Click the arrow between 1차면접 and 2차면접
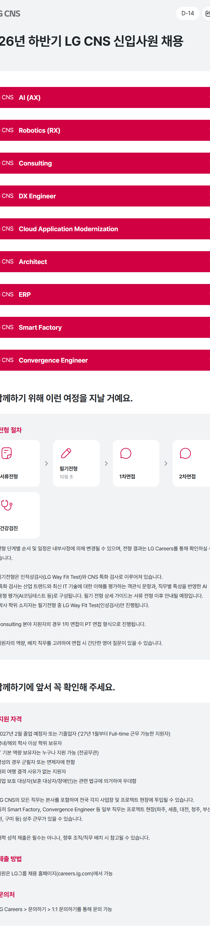The image size is (210, 930). (166, 463)
